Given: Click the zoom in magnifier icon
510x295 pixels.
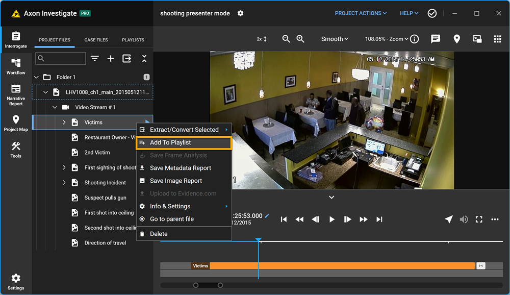Looking at the screenshot, I should click(300, 39).
